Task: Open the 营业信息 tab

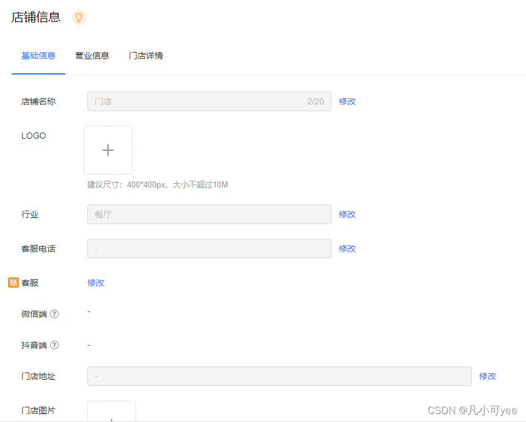Action: (92, 56)
